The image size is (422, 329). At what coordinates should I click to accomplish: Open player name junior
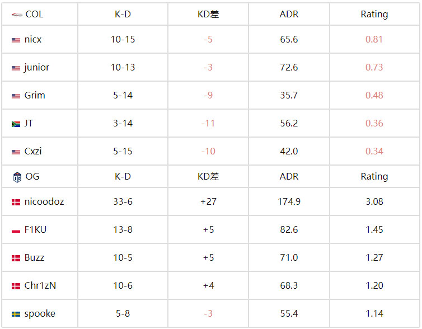(x=36, y=67)
